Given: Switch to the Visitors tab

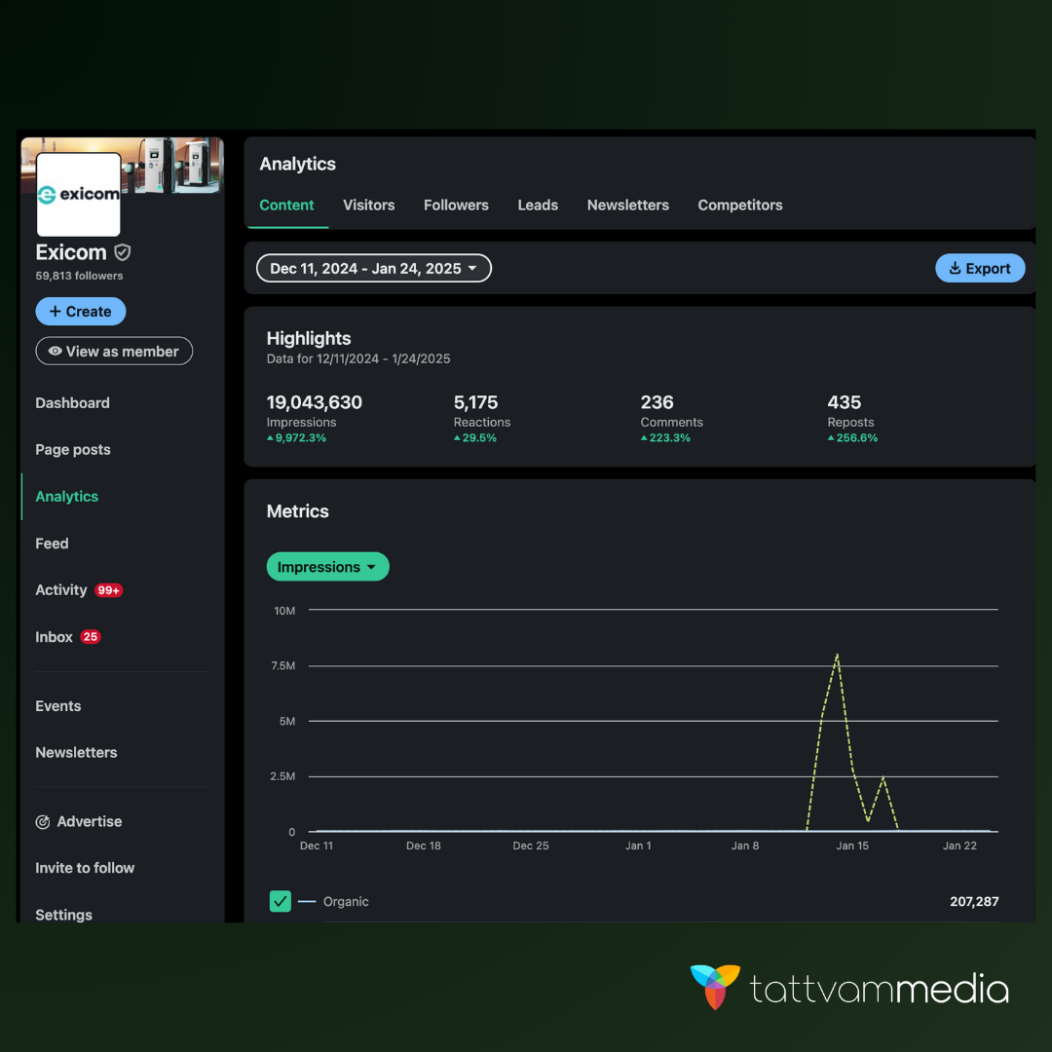Looking at the screenshot, I should click(369, 206).
